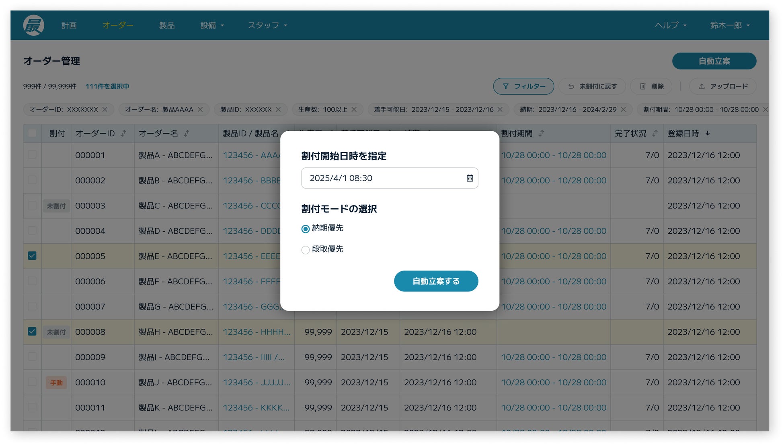Click the app logo in navbar
The height and width of the screenshot is (446, 784).
(x=34, y=25)
